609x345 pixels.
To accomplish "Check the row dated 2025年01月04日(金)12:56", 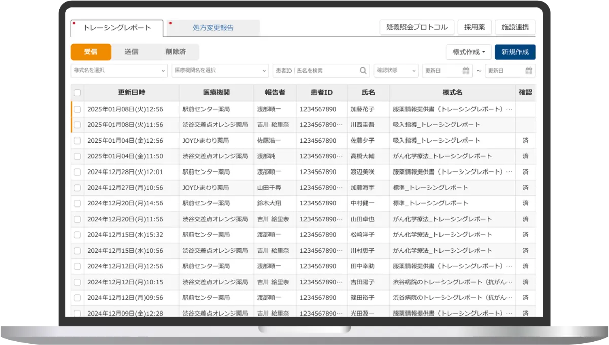I will (77, 141).
